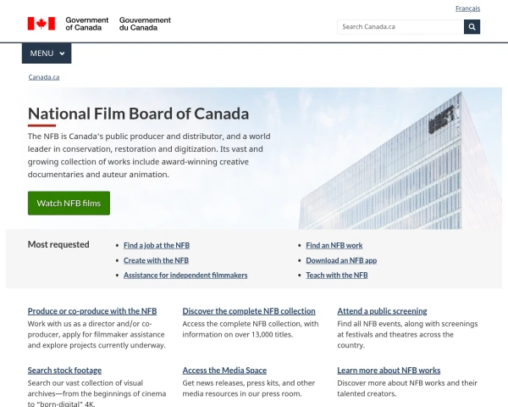The width and height of the screenshot is (508, 407).
Task: Select Create with the NFB link
Action: (156, 260)
